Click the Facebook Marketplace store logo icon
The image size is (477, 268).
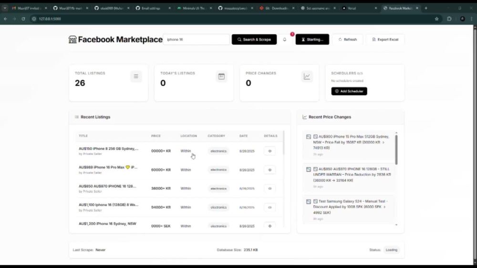tap(73, 40)
